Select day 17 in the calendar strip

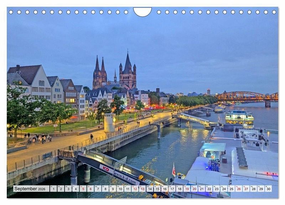tap(172, 189)
